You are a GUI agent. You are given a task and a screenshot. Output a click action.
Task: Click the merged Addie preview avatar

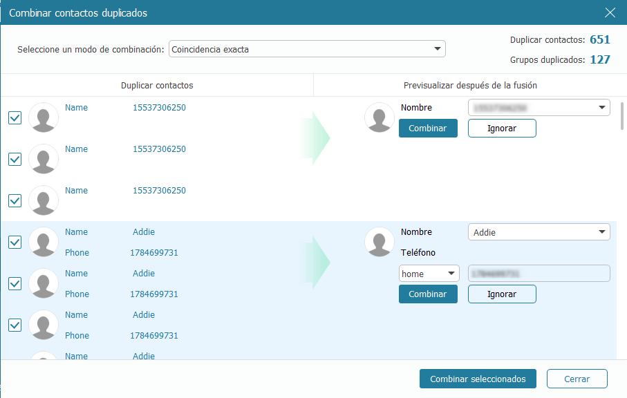click(379, 242)
